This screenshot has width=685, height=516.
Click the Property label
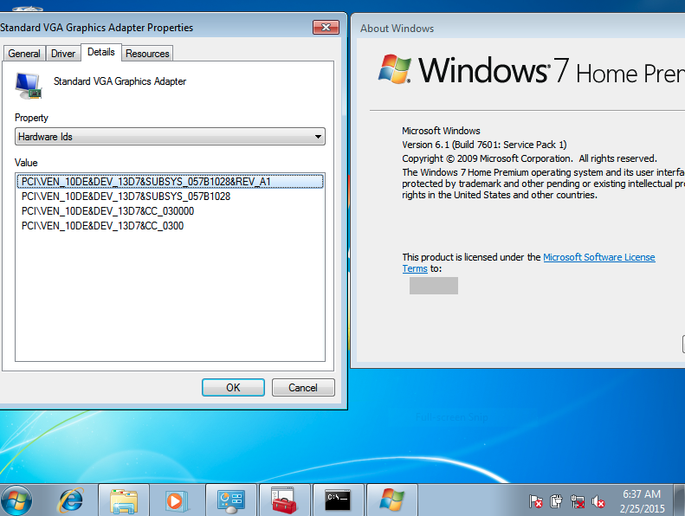(31, 118)
